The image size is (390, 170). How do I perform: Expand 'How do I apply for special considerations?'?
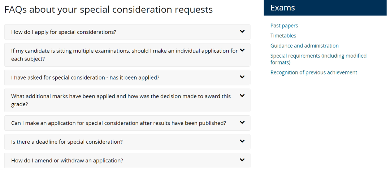tap(64, 32)
